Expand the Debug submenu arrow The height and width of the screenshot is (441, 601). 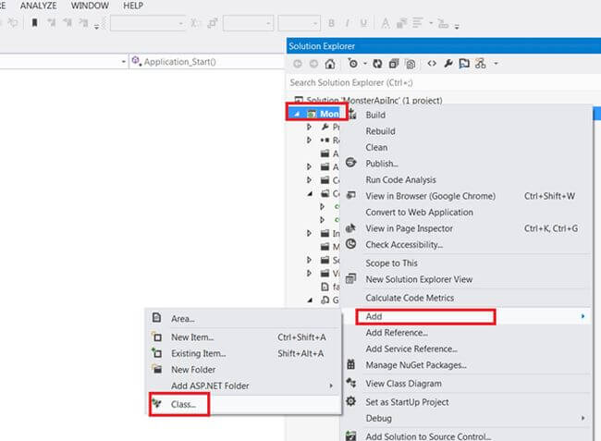pos(583,418)
